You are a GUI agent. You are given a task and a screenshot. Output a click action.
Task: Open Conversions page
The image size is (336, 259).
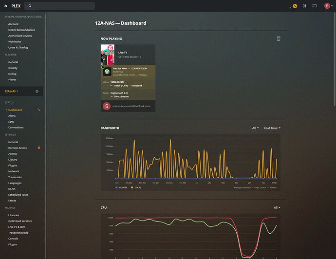coord(16,128)
